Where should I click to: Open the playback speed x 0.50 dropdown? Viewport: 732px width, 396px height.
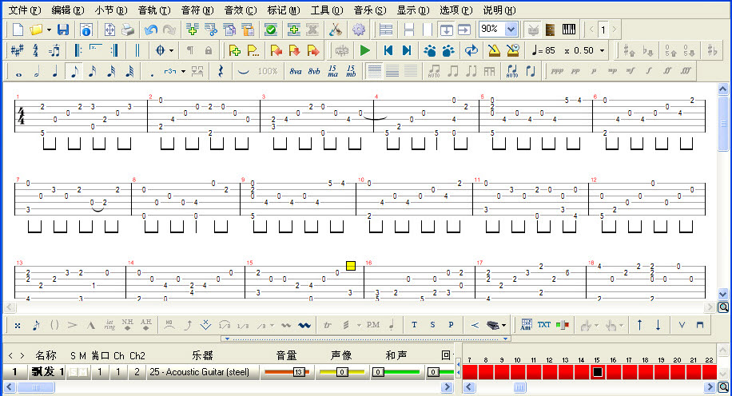(602, 50)
